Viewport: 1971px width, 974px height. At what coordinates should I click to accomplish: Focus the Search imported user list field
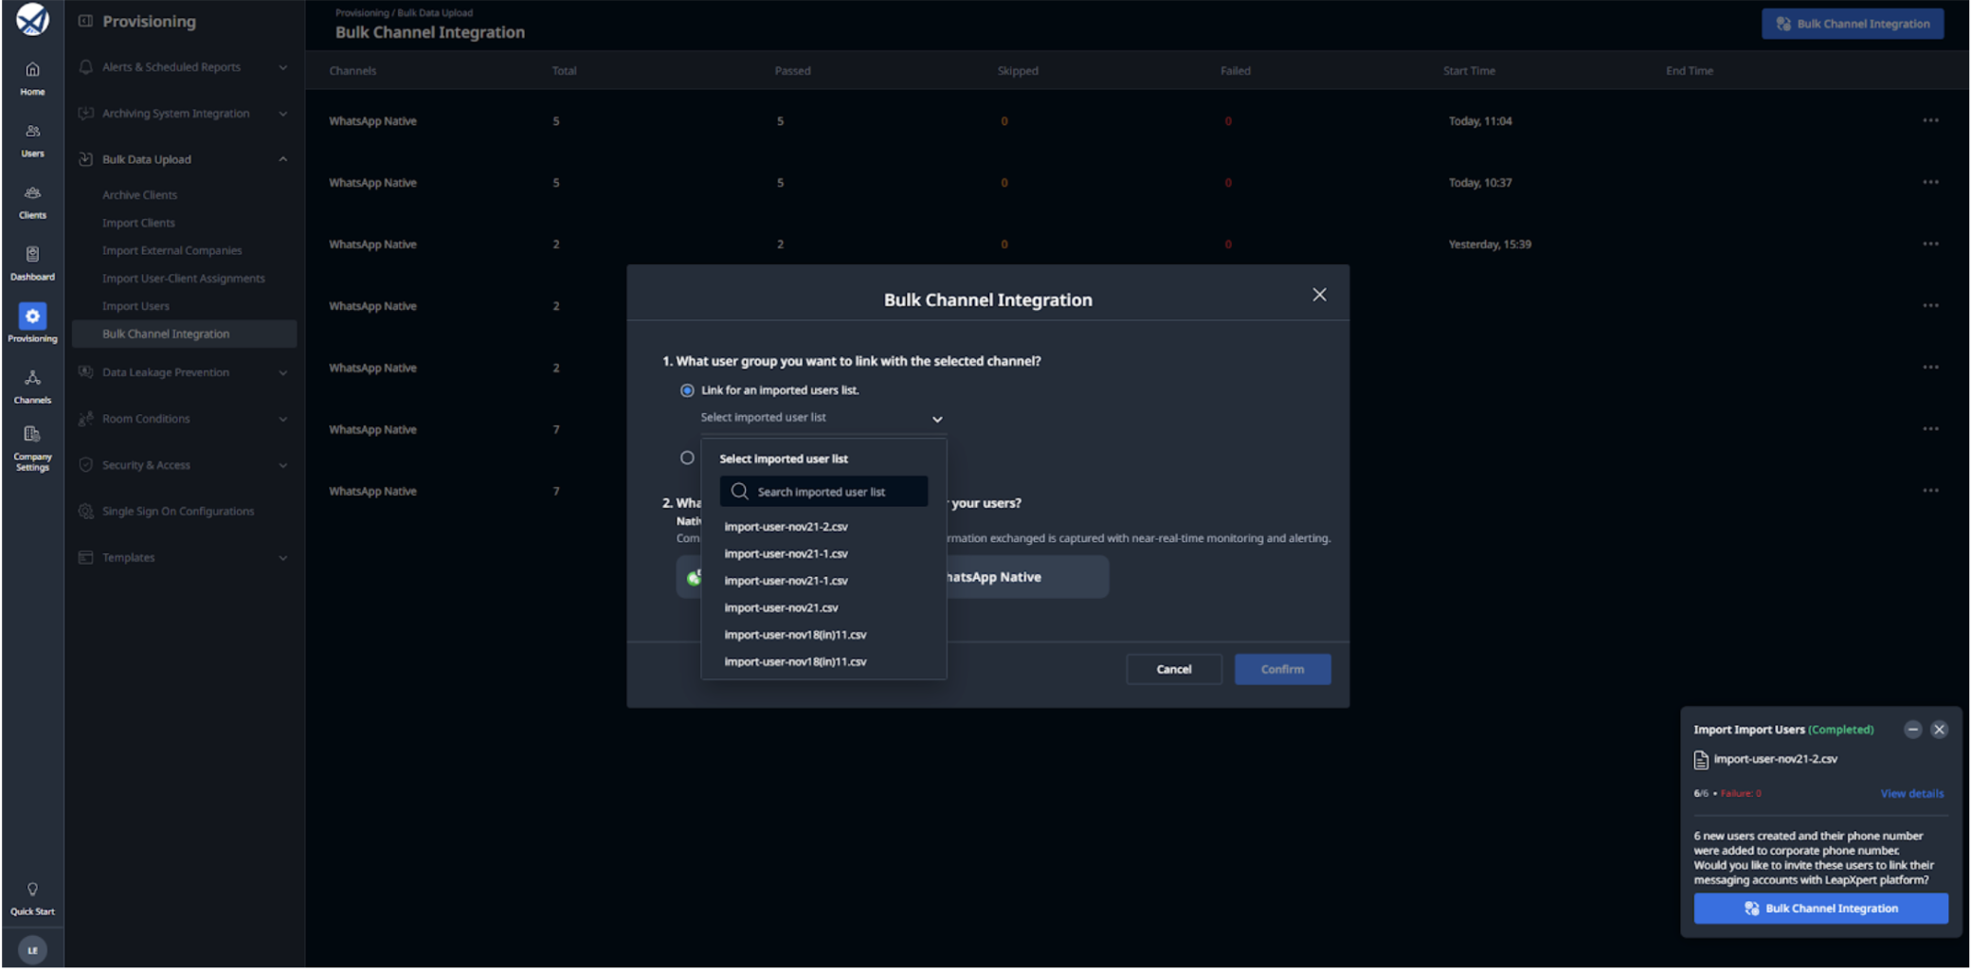[x=823, y=491]
